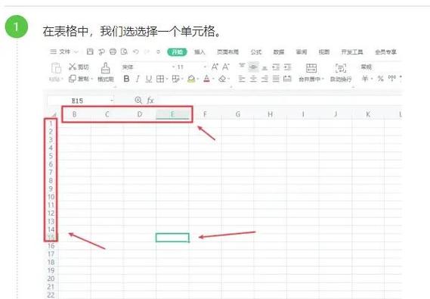Open the 页面布局 ribbon tab
Image resolution: width=430 pixels, height=299 pixels.
point(227,52)
